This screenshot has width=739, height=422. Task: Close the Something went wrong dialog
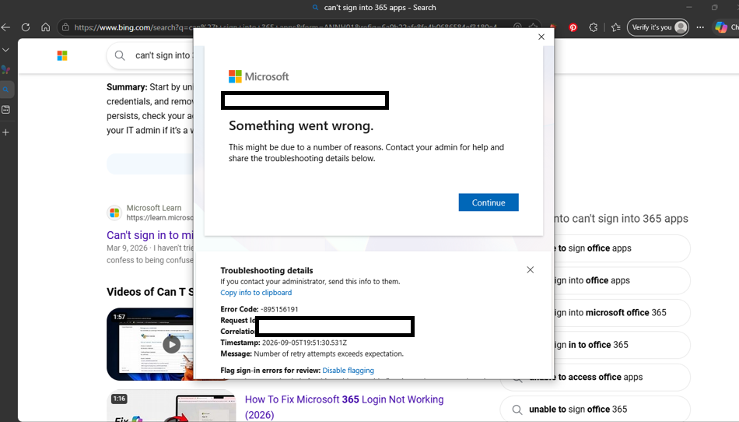click(x=541, y=37)
